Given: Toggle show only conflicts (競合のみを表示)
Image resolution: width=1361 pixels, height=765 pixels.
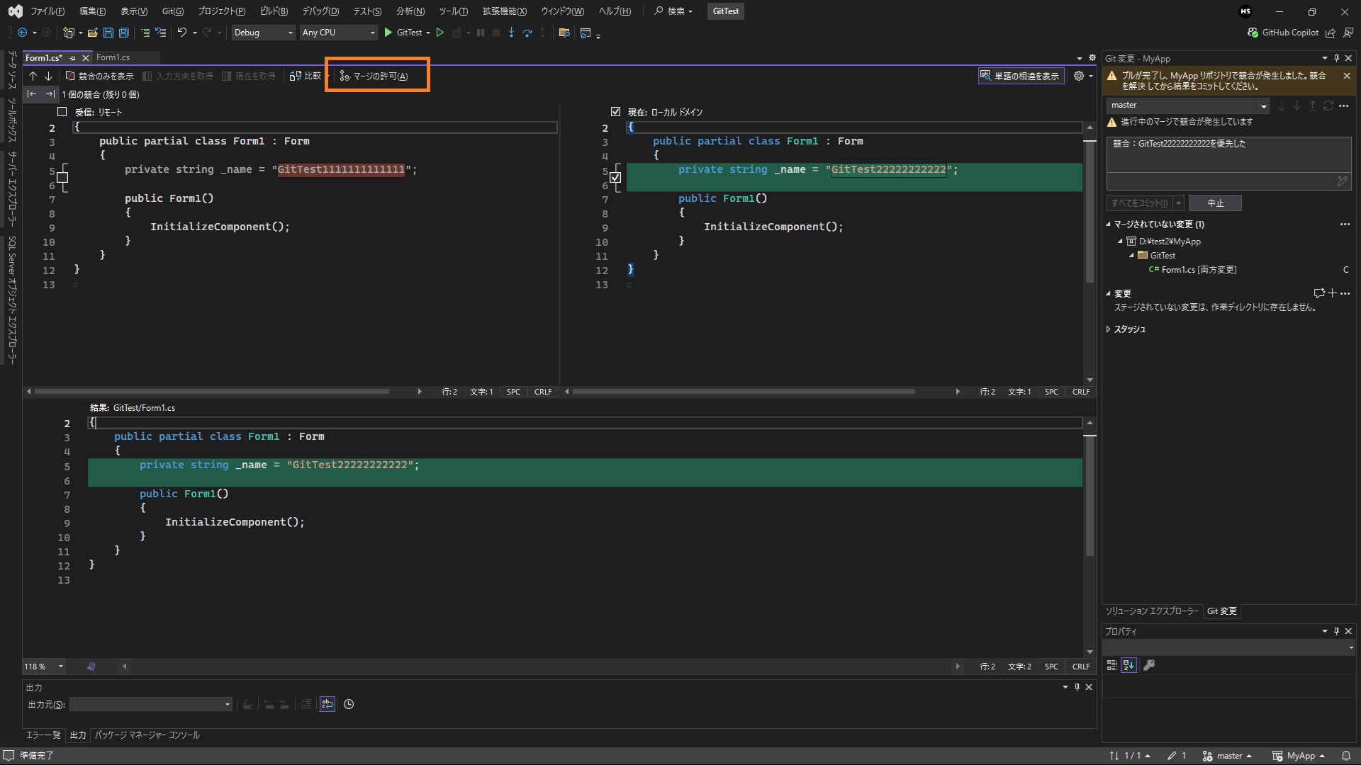Looking at the screenshot, I should pos(100,76).
